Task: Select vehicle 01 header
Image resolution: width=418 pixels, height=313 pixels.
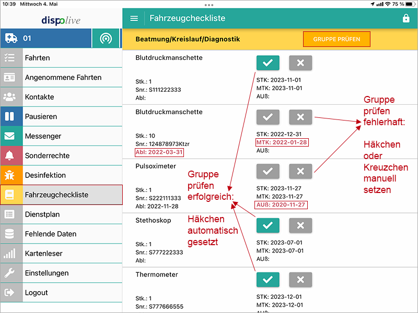Action: [x=46, y=38]
